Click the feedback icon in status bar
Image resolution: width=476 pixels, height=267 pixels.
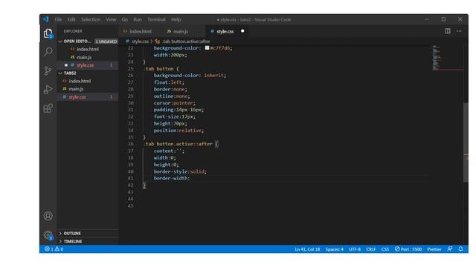(x=449, y=249)
